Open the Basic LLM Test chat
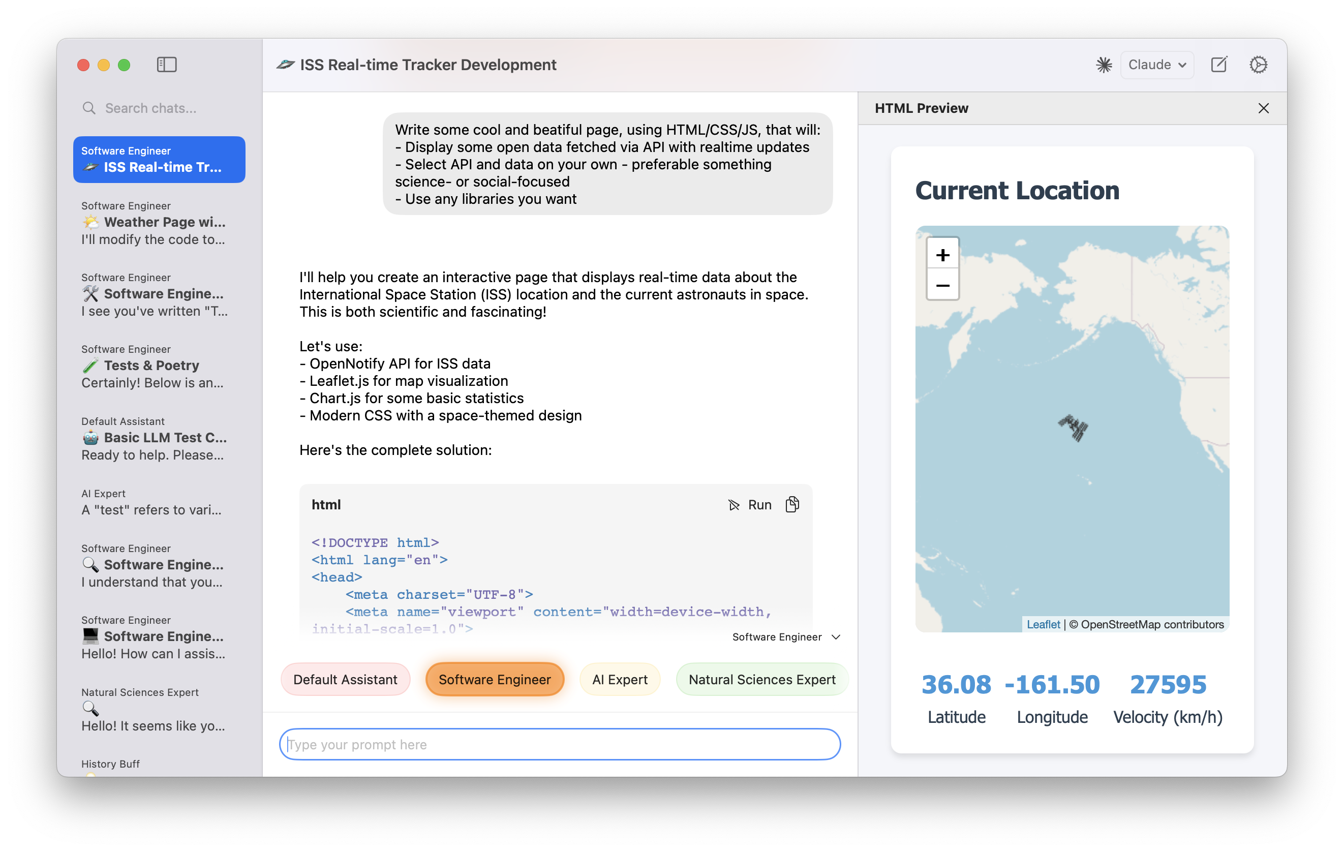 coord(159,438)
